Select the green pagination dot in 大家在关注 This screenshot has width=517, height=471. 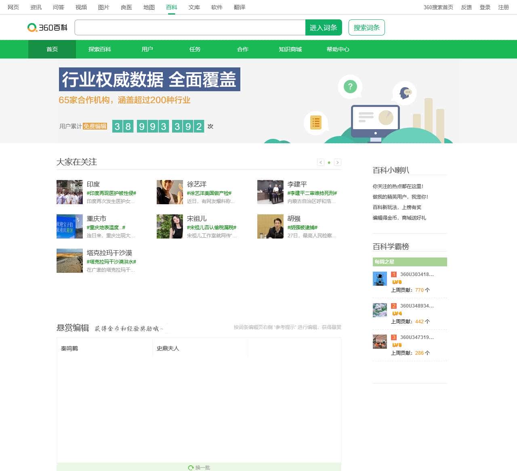(x=329, y=163)
